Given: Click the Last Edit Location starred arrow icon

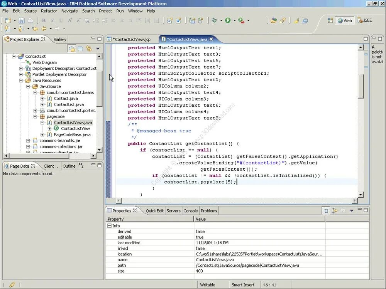Looking at the screenshot, I should tap(35, 29).
